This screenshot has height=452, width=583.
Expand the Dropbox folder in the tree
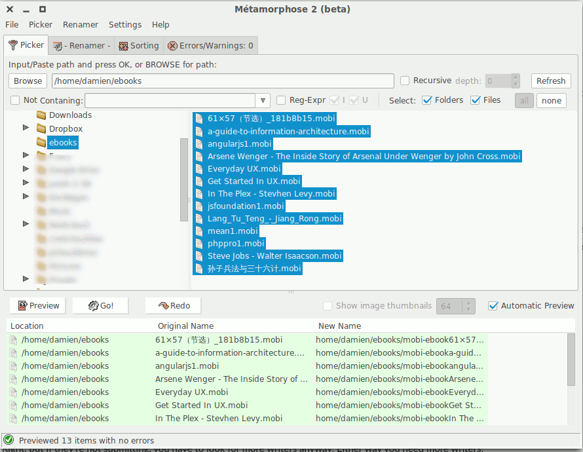pos(26,128)
